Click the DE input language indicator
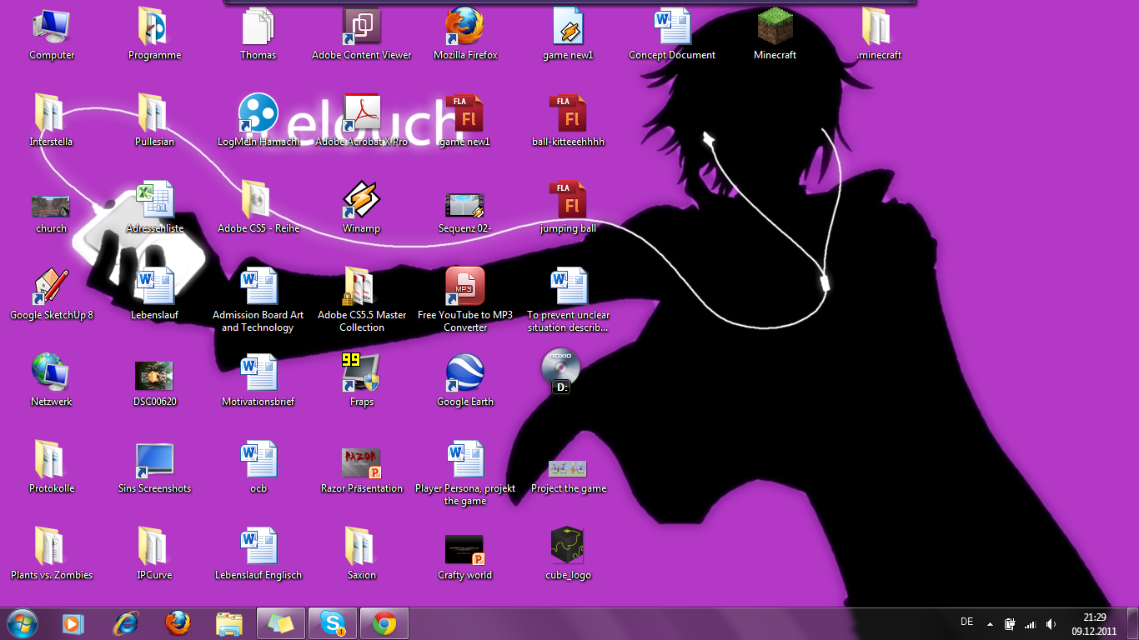This screenshot has height=640, width=1139. 966,622
